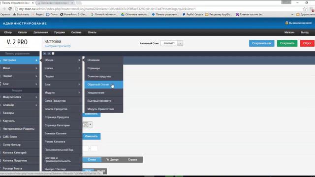Click the lower Изменить button
Screen dimensions: 315x177
click(92, 136)
